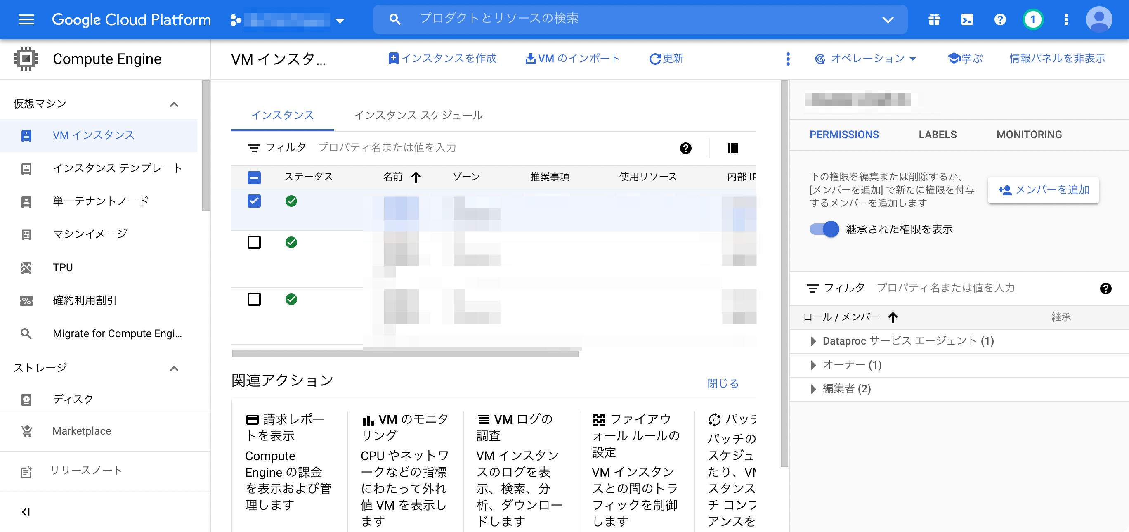
Task: Click インスタンスを作成 button
Action: pyautogui.click(x=442, y=59)
